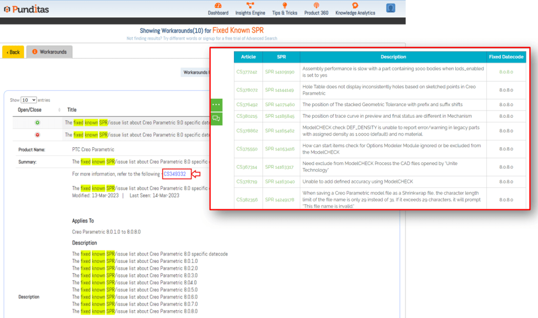Open the green chat bubbles icon
Screen dimensions: 538x318
tap(216, 119)
